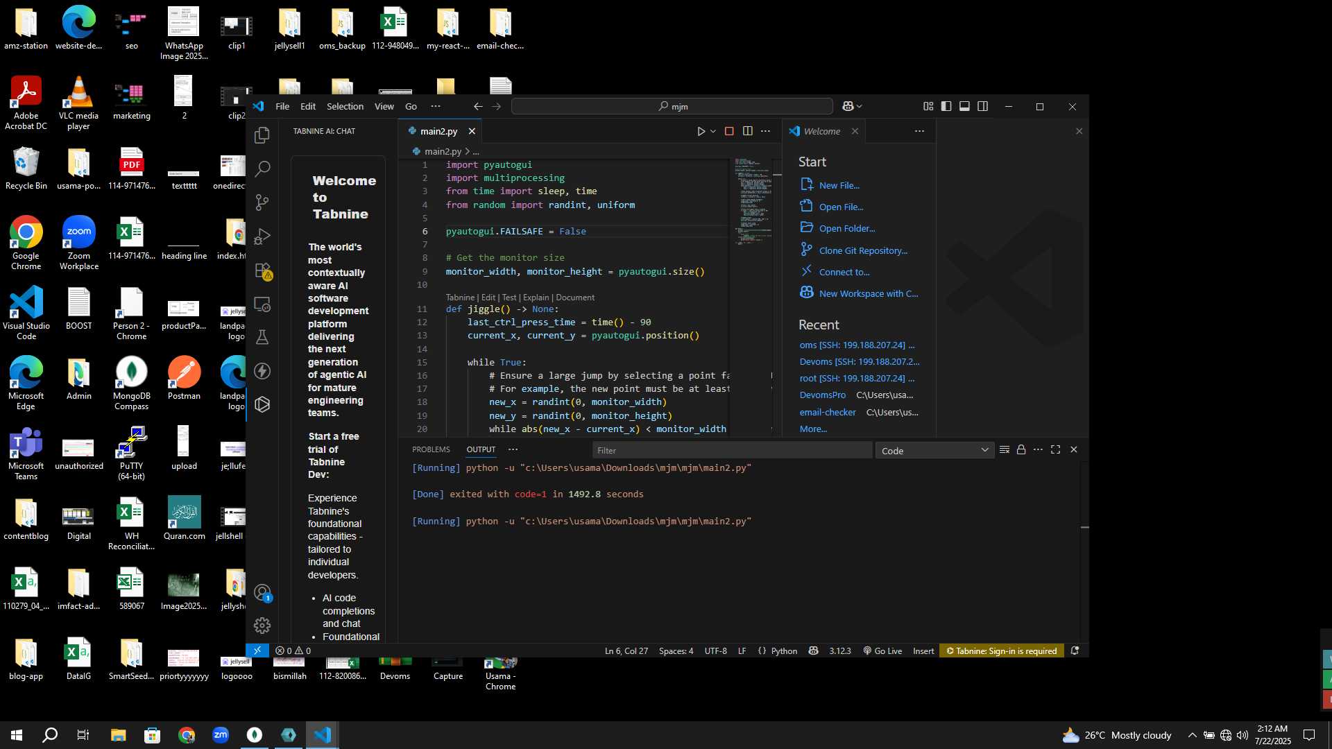1332x749 pixels.
Task: Click the Copilot icon in title bar
Action: 848,106
